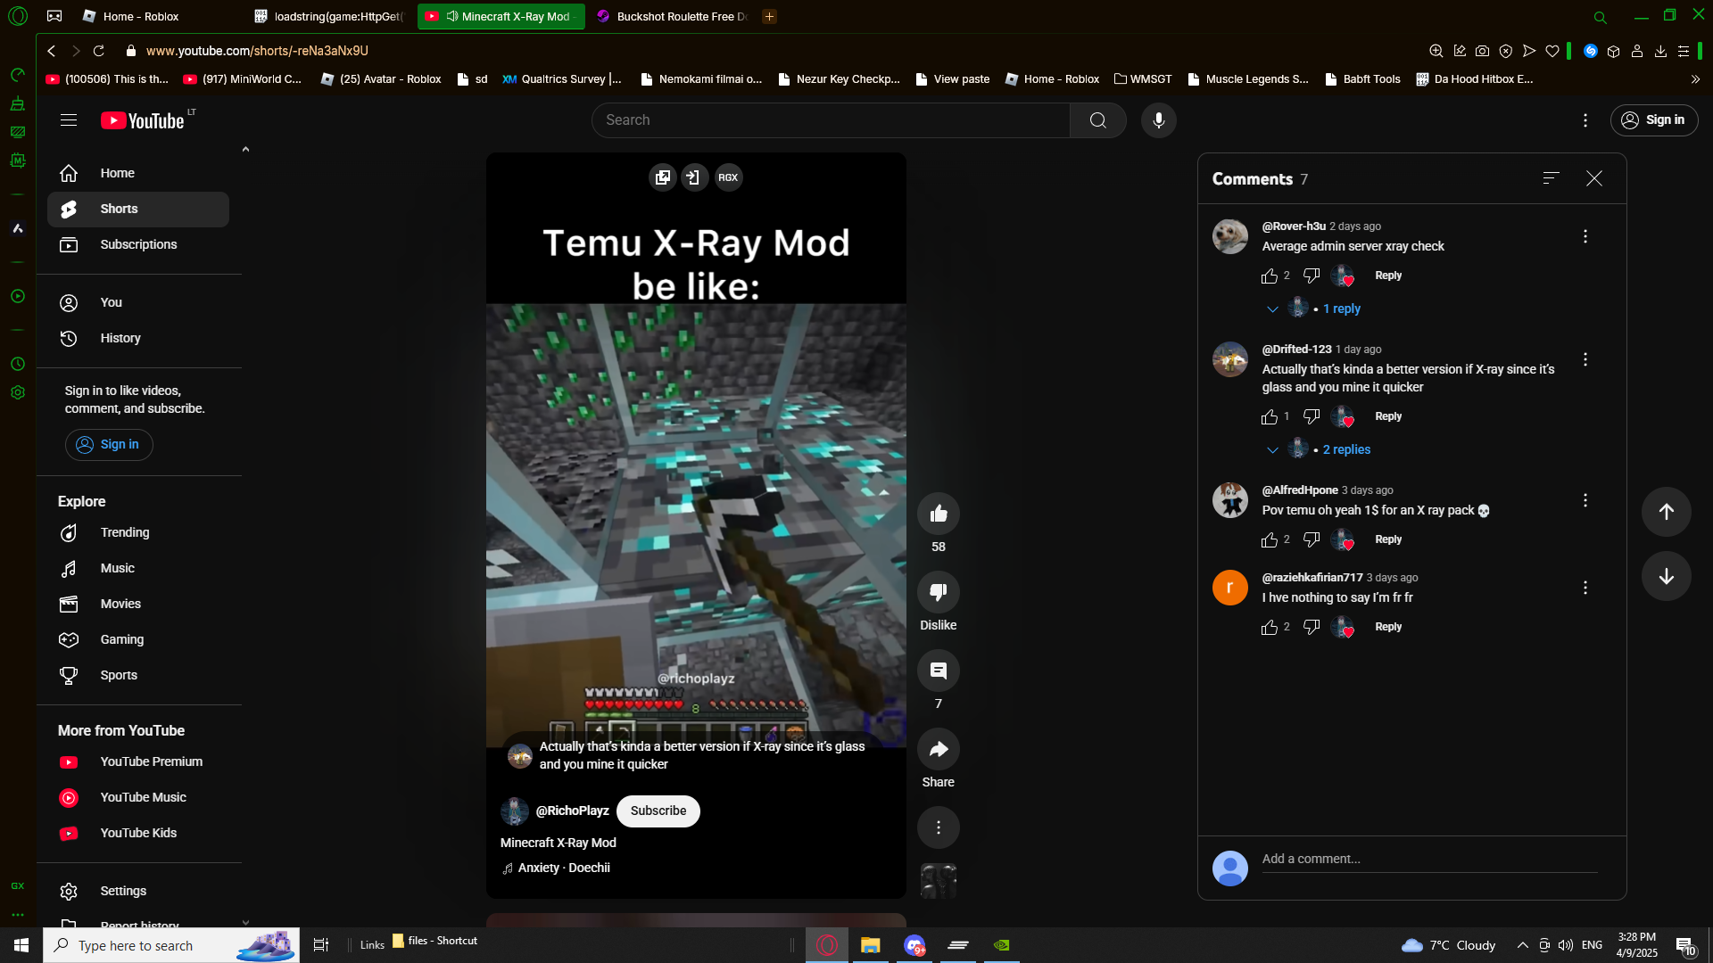Viewport: 1713px width, 963px height.
Task: Open the short's more actions menu
Action: click(939, 827)
